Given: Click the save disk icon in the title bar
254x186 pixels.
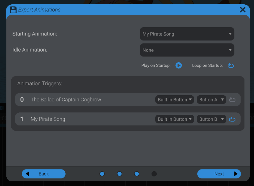Looking at the screenshot, I should [13, 10].
